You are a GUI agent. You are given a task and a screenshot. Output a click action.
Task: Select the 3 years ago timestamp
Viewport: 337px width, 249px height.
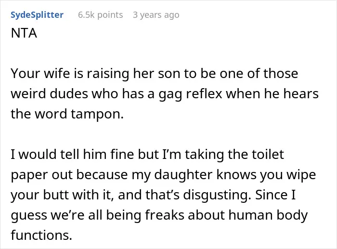[156, 15]
